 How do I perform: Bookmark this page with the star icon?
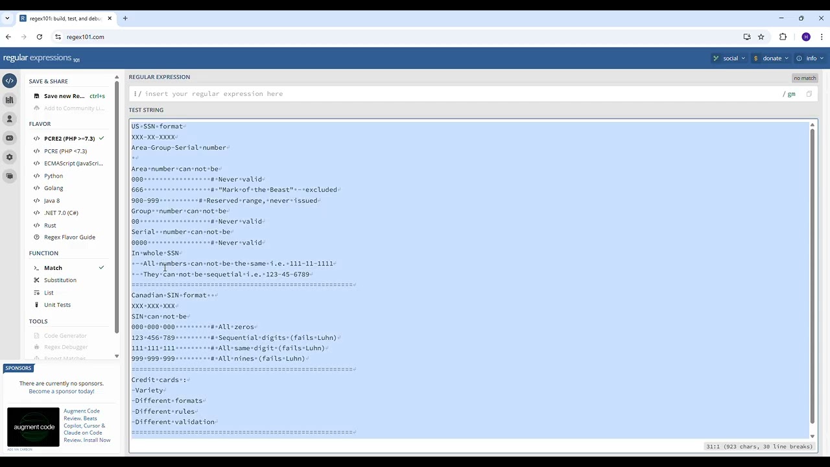(761, 37)
